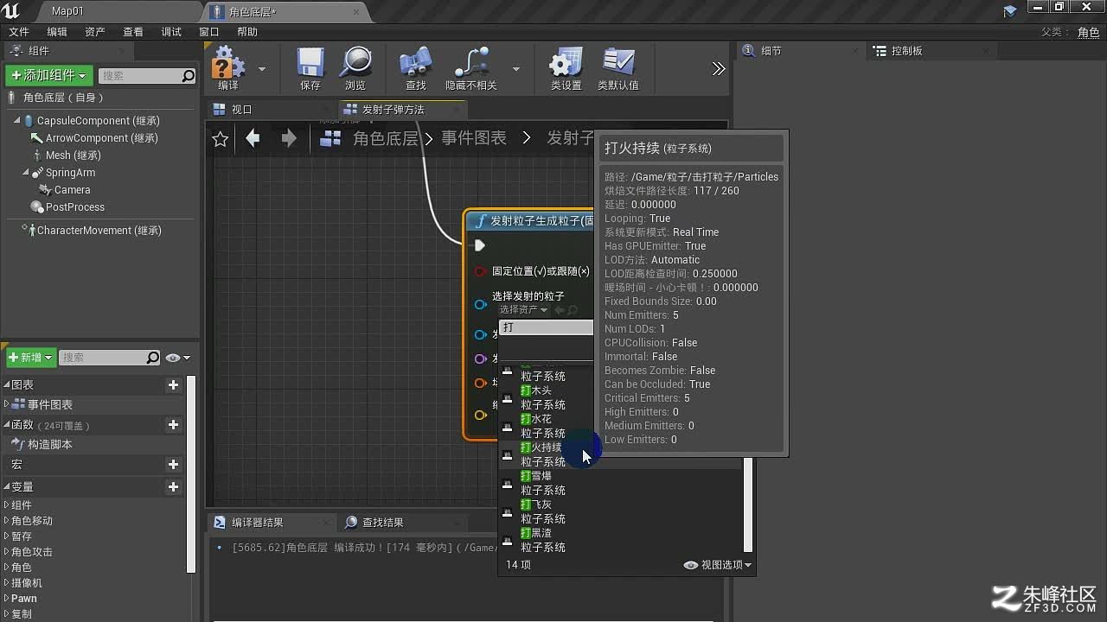1107x622 pixels.
Task: Open the Compile options dropdown arrow
Action: pyautogui.click(x=262, y=68)
